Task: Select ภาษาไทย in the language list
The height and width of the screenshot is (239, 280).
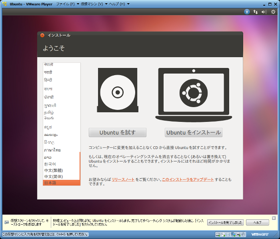Action: tap(62, 150)
